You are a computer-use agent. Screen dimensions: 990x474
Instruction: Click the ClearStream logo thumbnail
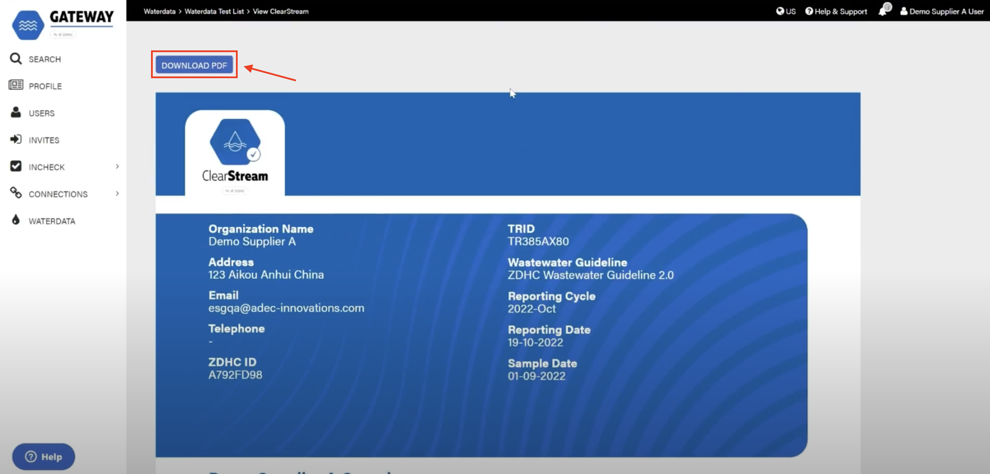235,153
